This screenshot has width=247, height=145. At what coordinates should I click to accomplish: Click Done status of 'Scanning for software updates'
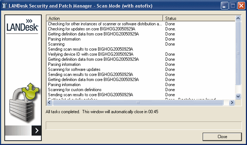(x=170, y=69)
